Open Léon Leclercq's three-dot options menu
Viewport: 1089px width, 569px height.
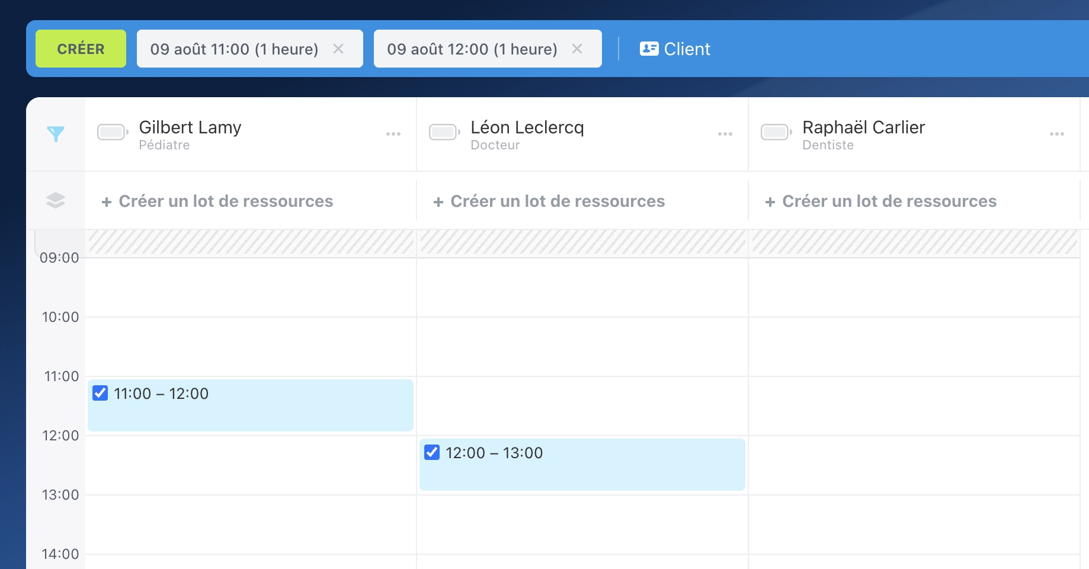pos(725,134)
